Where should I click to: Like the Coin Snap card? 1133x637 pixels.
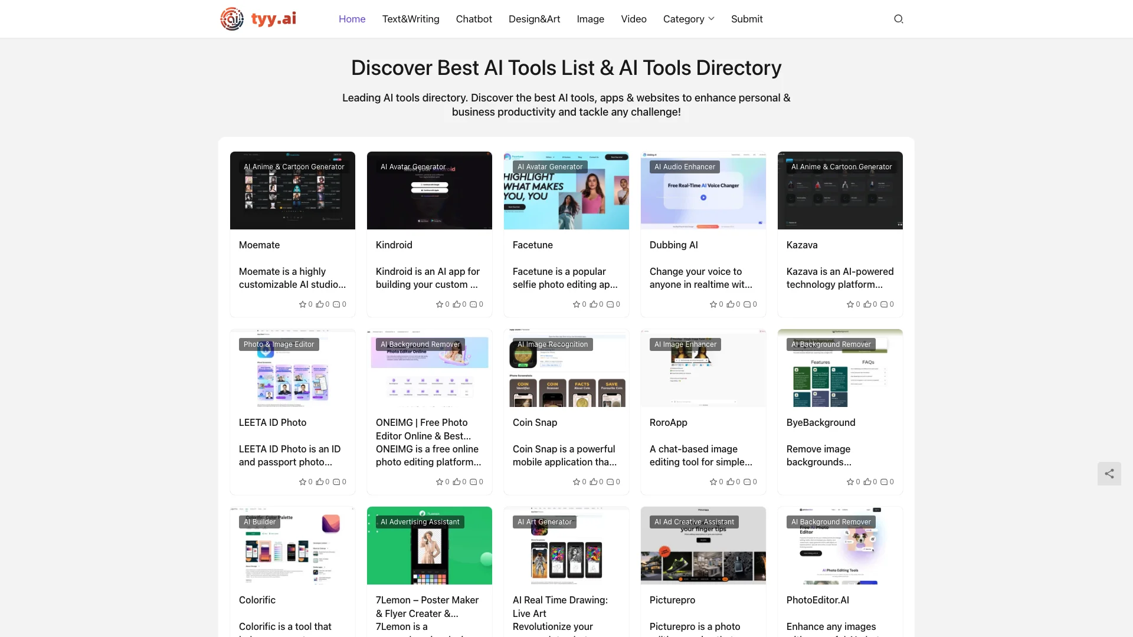click(593, 482)
